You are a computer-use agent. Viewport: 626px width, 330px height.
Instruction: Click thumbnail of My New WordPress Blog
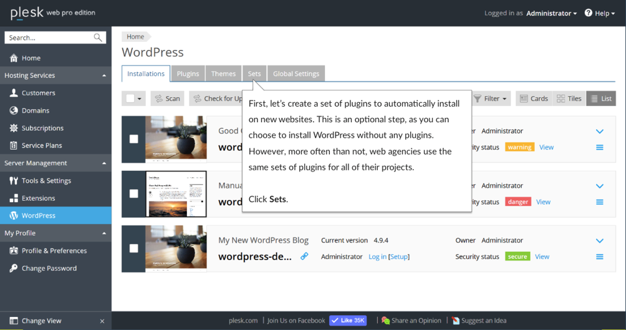click(x=176, y=248)
